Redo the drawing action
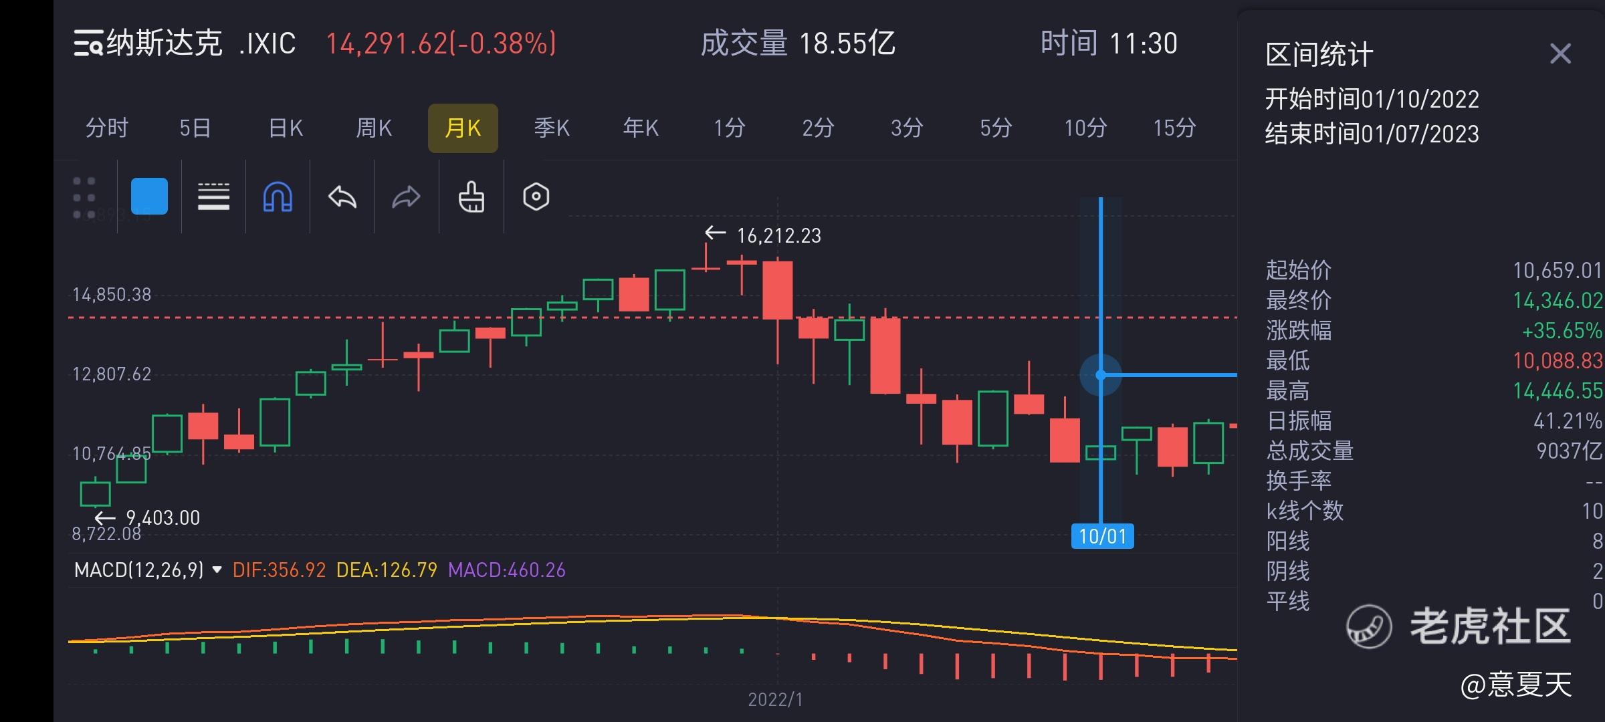The image size is (1605, 722). 406,197
